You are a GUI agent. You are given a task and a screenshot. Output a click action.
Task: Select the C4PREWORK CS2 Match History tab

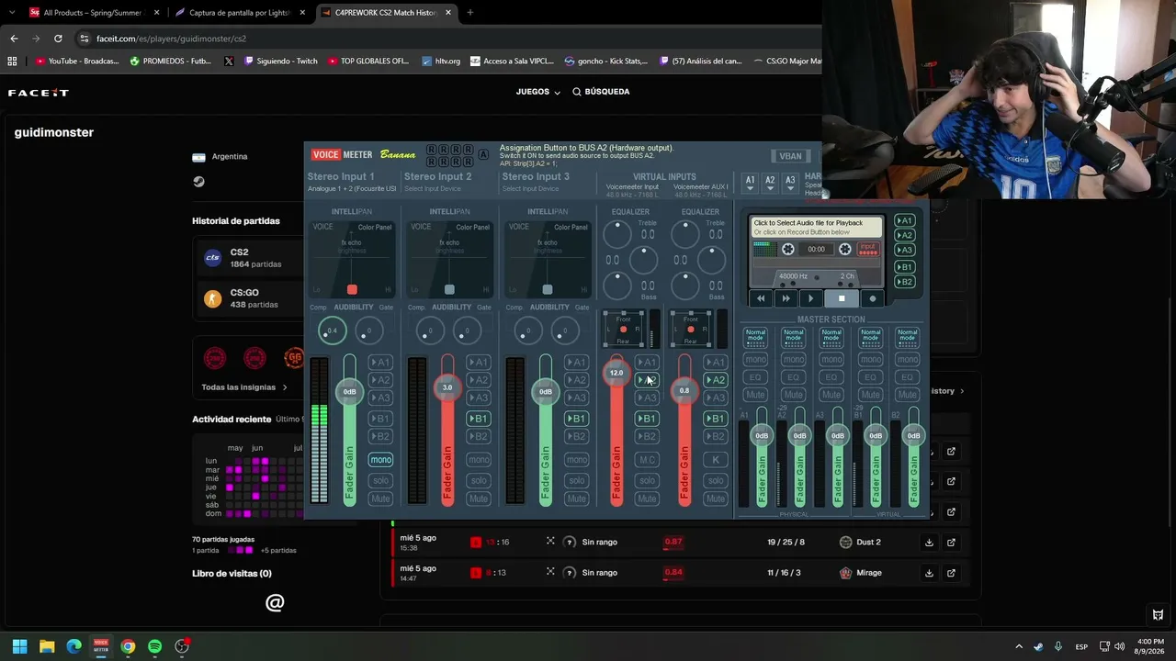tap(387, 13)
